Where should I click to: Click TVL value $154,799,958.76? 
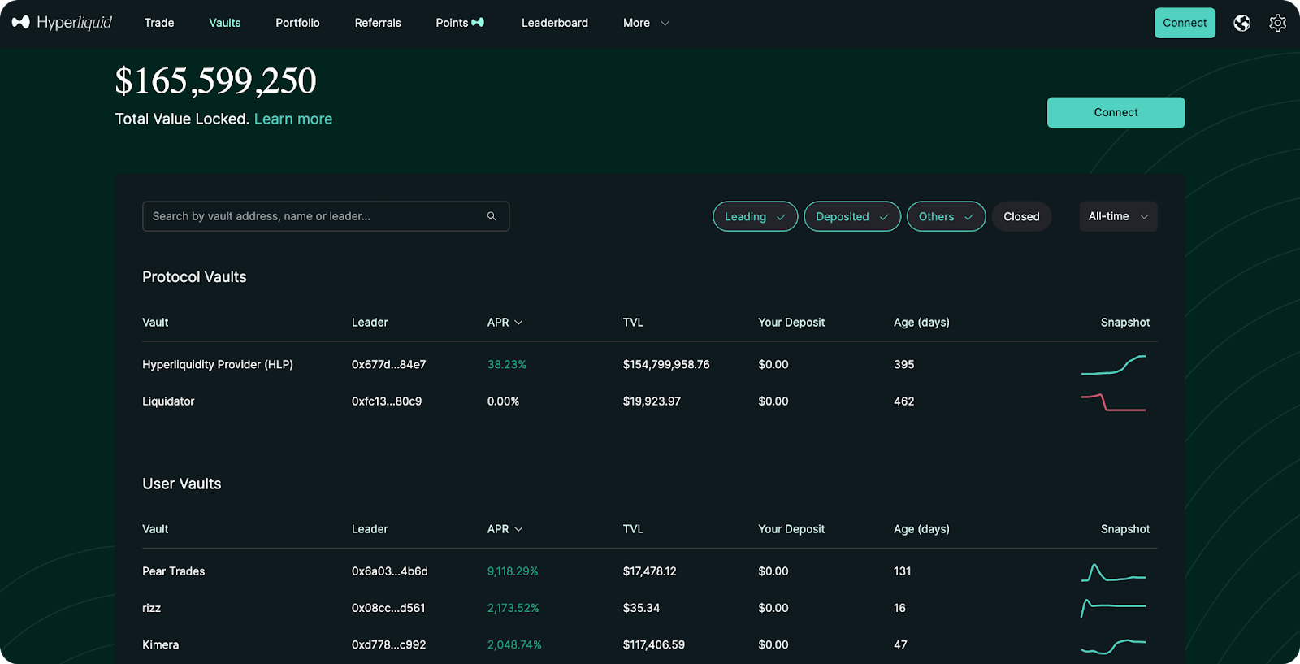pyautogui.click(x=666, y=365)
